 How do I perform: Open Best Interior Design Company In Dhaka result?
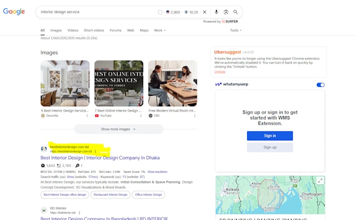pos(100,158)
